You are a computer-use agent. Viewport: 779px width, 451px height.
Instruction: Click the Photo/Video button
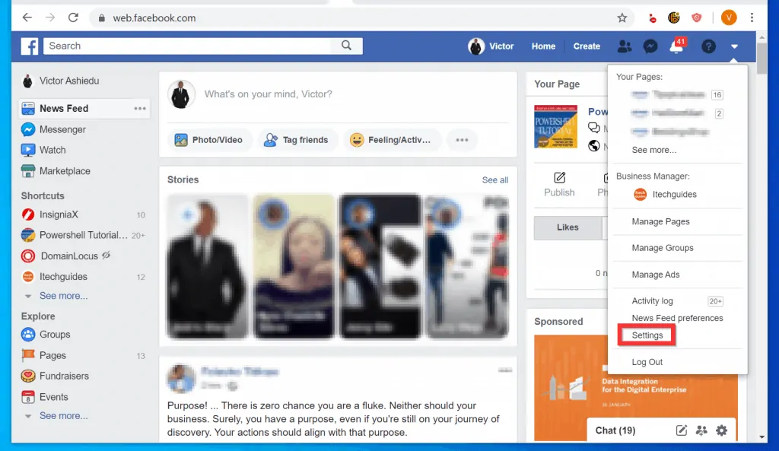209,140
